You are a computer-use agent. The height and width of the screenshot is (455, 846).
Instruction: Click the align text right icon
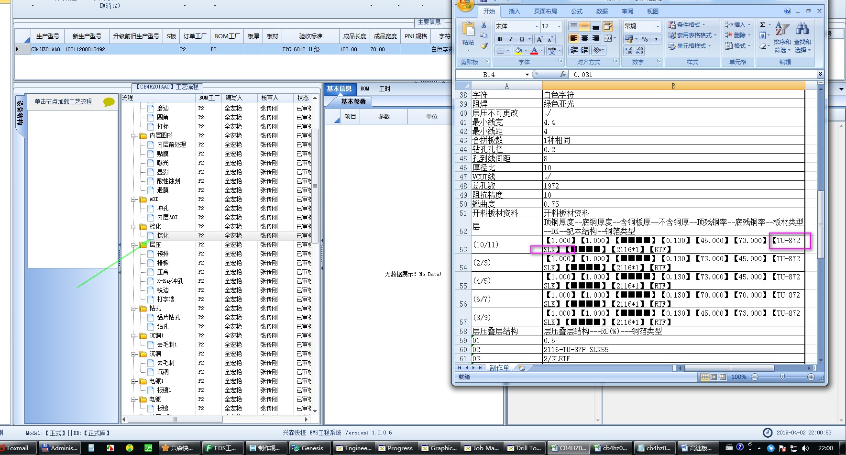[595, 38]
